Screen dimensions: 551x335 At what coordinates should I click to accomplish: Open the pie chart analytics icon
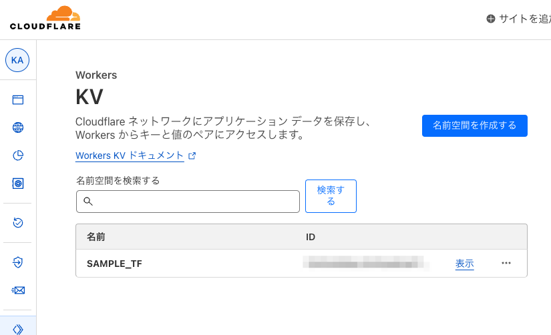[x=18, y=155]
